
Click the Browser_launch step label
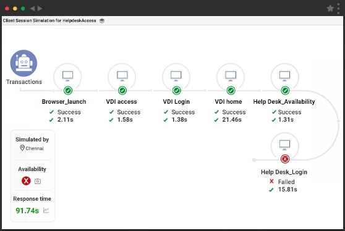pos(64,101)
